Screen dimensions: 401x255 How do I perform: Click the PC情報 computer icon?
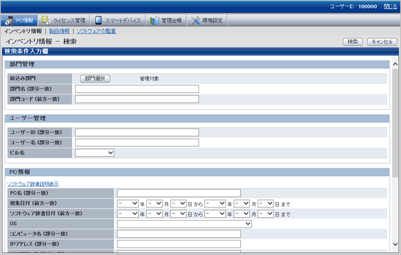point(9,21)
